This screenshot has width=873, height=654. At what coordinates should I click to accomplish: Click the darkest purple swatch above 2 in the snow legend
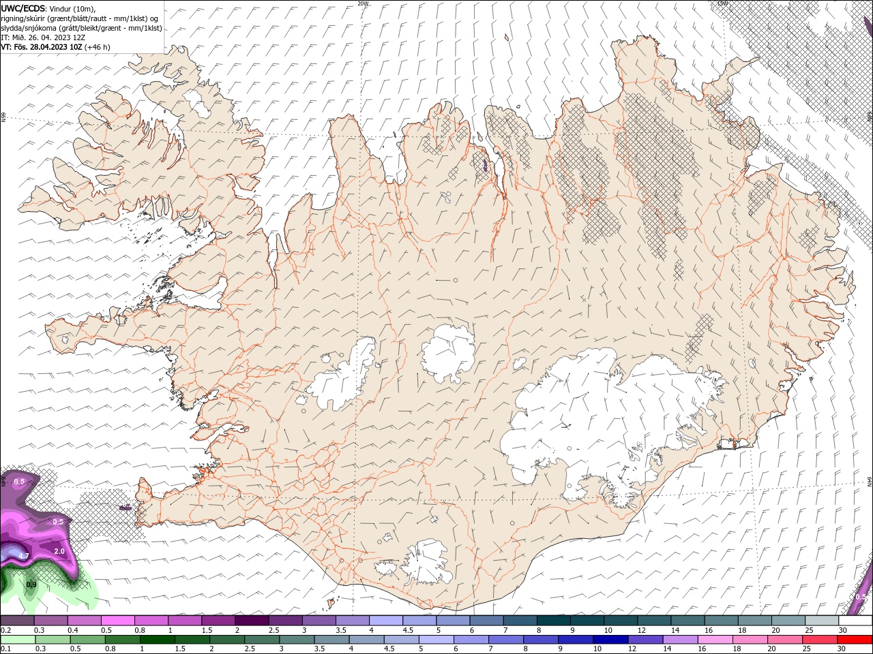click(x=252, y=621)
